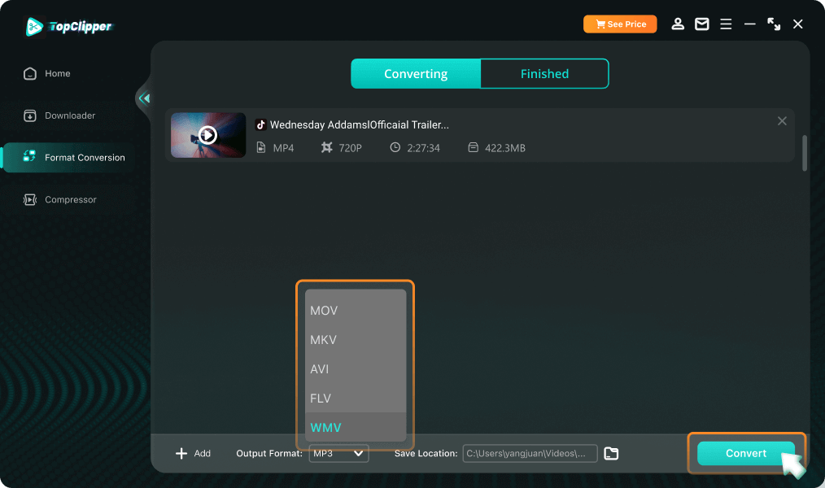Image resolution: width=825 pixels, height=488 pixels.
Task: Click the 422.3MB size text
Action: (x=505, y=148)
